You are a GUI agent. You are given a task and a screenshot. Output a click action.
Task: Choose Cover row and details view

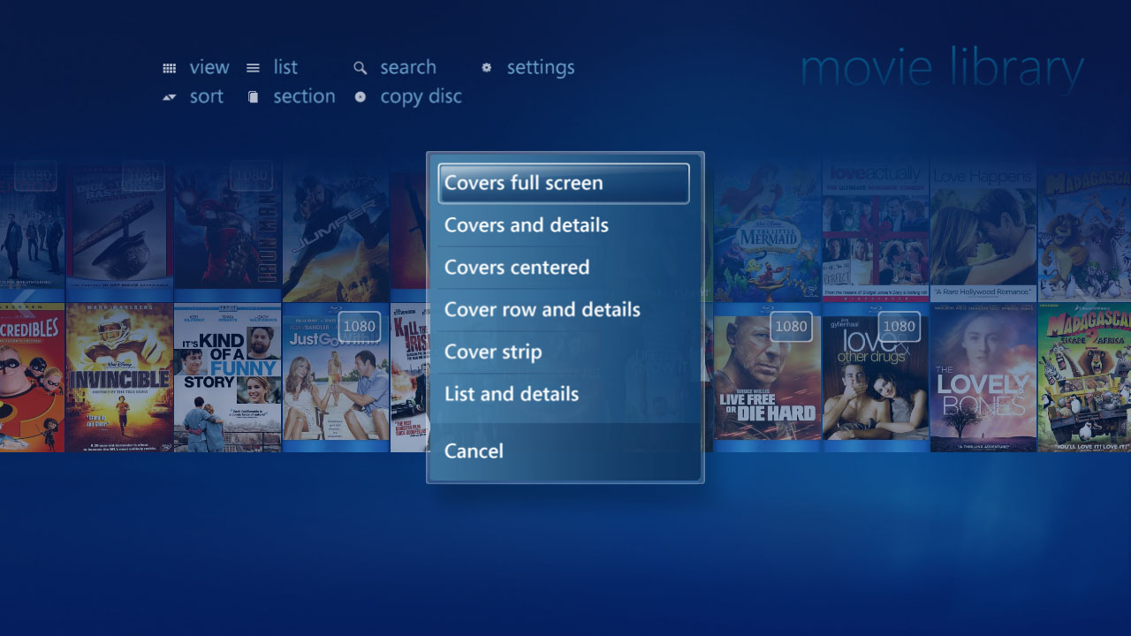[x=564, y=310]
